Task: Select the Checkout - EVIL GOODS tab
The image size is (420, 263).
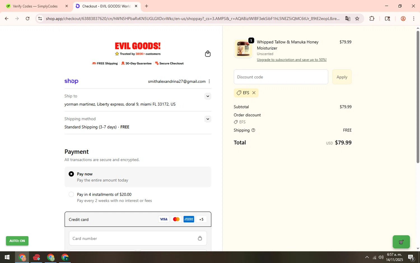Action: pyautogui.click(x=106, y=6)
